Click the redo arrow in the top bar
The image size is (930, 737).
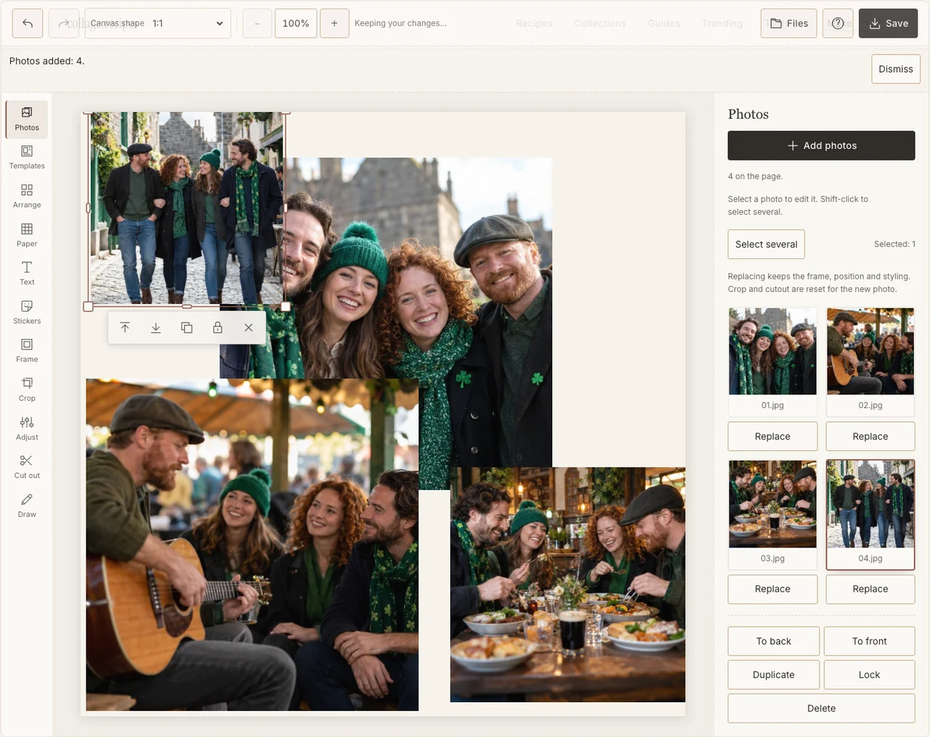click(64, 23)
